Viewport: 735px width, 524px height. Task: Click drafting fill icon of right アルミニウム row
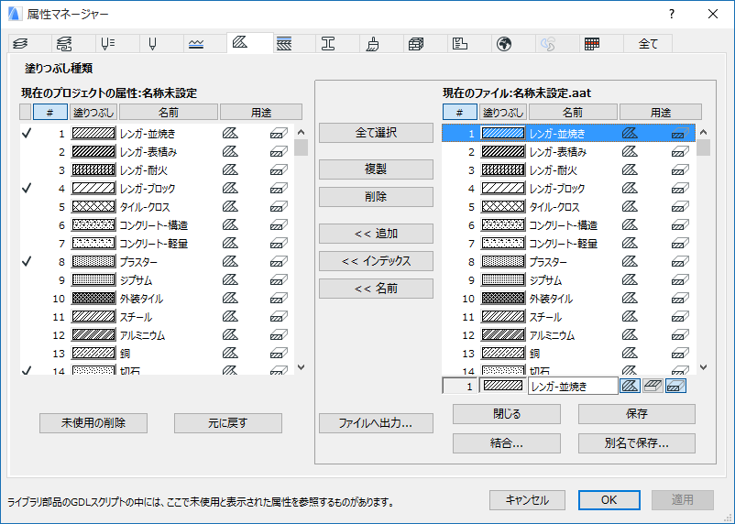tap(630, 334)
